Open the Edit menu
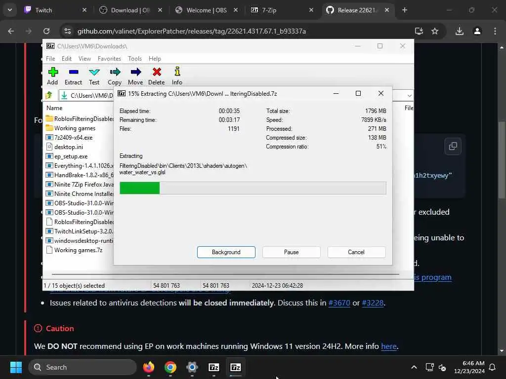 pos(67,59)
